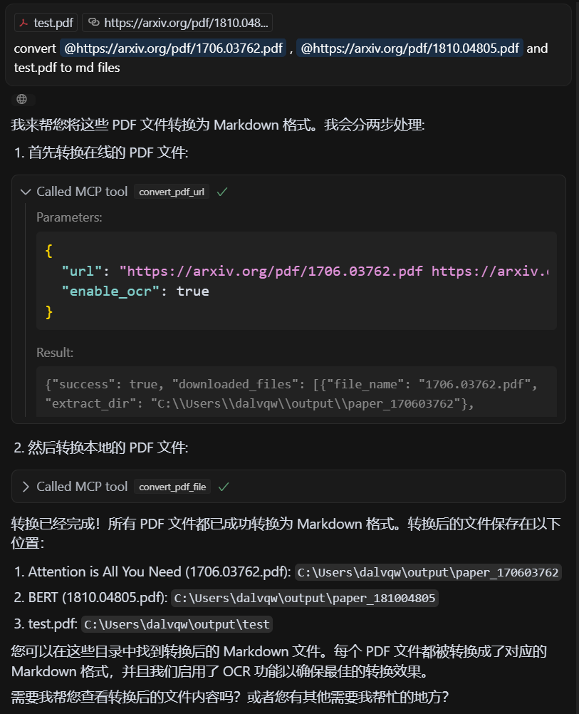Collapse the convert_pdf_url MCP tool block

click(26, 191)
